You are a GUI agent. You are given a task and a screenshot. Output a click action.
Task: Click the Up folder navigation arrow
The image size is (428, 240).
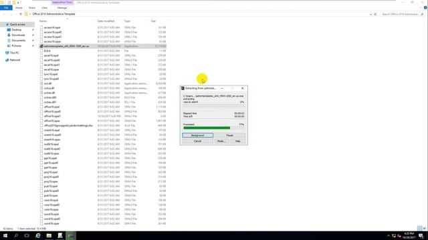point(21,14)
